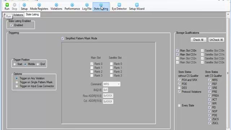This screenshot has width=231, height=130.
Task: Toggle WR store state checkbox
Action: pyautogui.click(x=209, y=104)
